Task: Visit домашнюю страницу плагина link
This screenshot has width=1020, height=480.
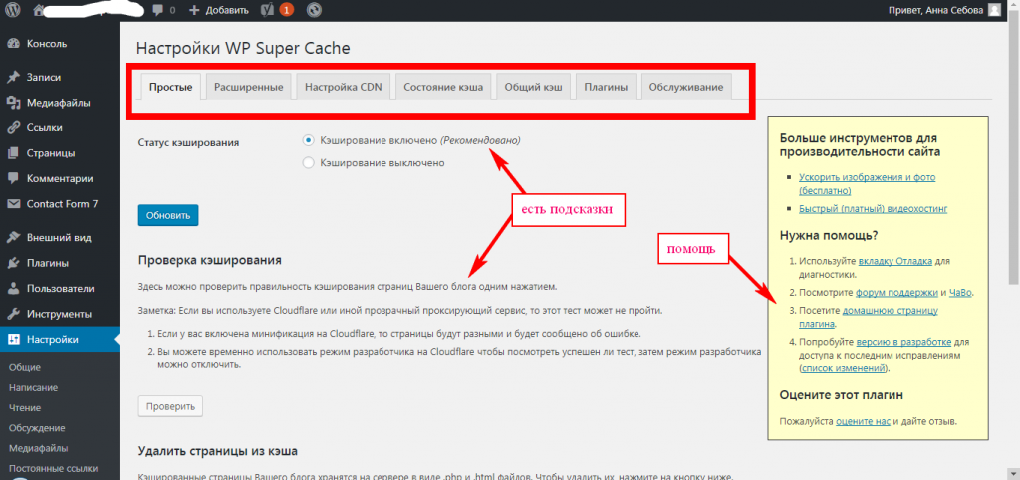Action: (x=869, y=317)
